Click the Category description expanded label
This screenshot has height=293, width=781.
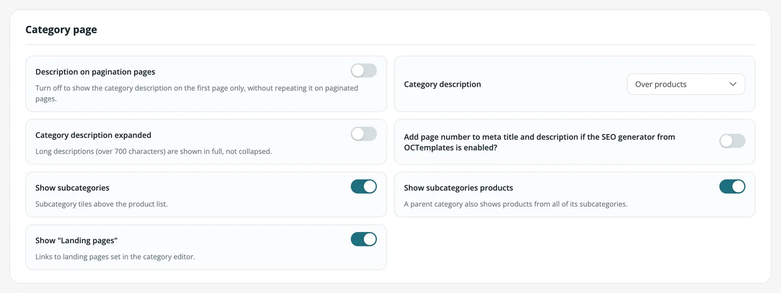(93, 135)
